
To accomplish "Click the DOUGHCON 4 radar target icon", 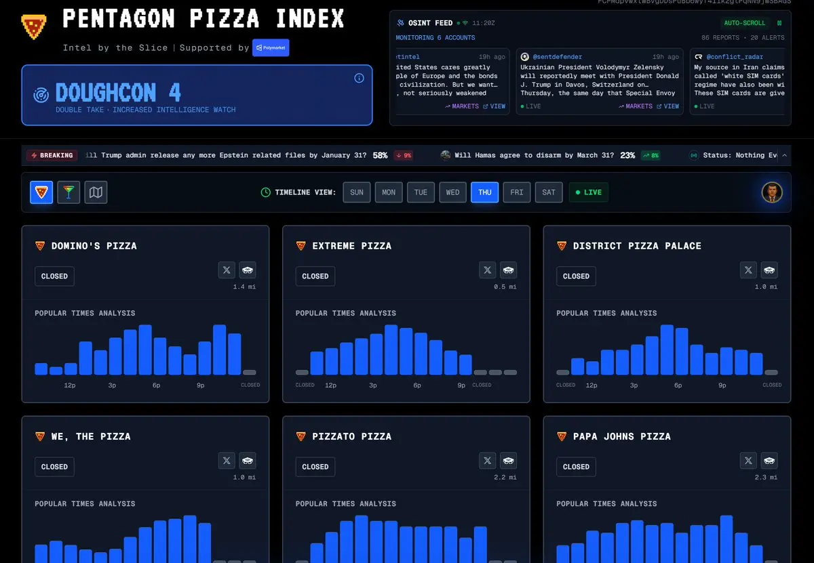I will tap(41, 95).
